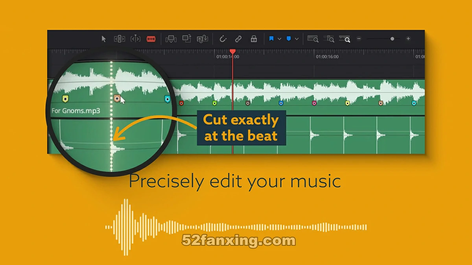
Task: Click the Detail Zoom icon
Action: pos(329,39)
